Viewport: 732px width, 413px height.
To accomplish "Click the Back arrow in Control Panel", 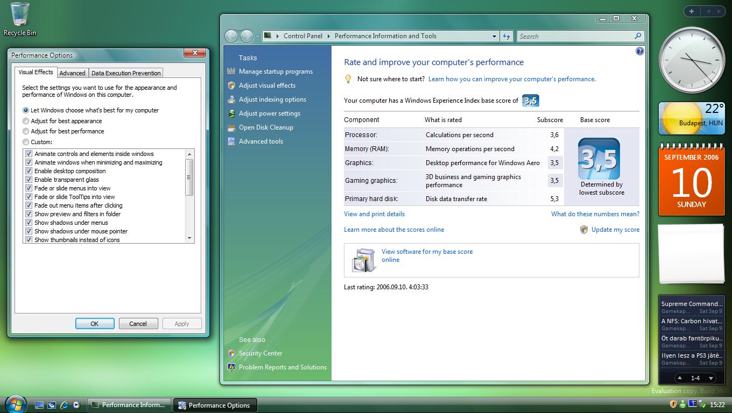I will [231, 36].
